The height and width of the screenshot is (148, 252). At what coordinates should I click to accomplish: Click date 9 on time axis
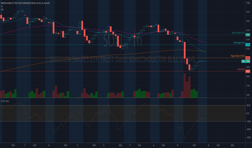coord(25,145)
